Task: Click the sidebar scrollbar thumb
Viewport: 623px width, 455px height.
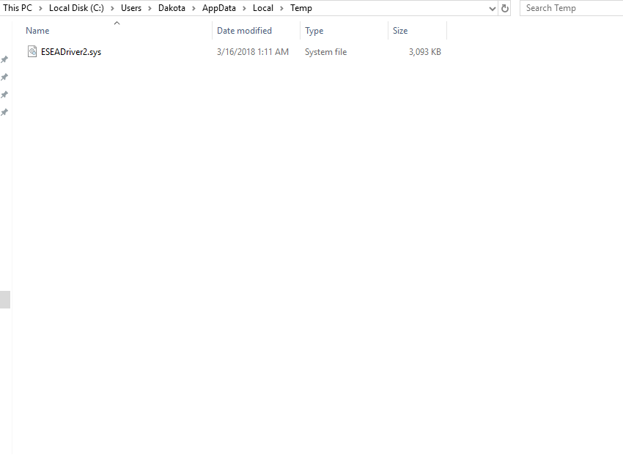Action: (5, 300)
